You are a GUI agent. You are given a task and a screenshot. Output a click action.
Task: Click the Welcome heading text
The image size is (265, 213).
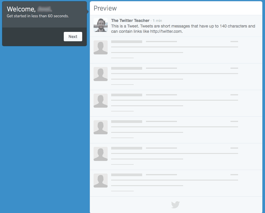tap(21, 9)
